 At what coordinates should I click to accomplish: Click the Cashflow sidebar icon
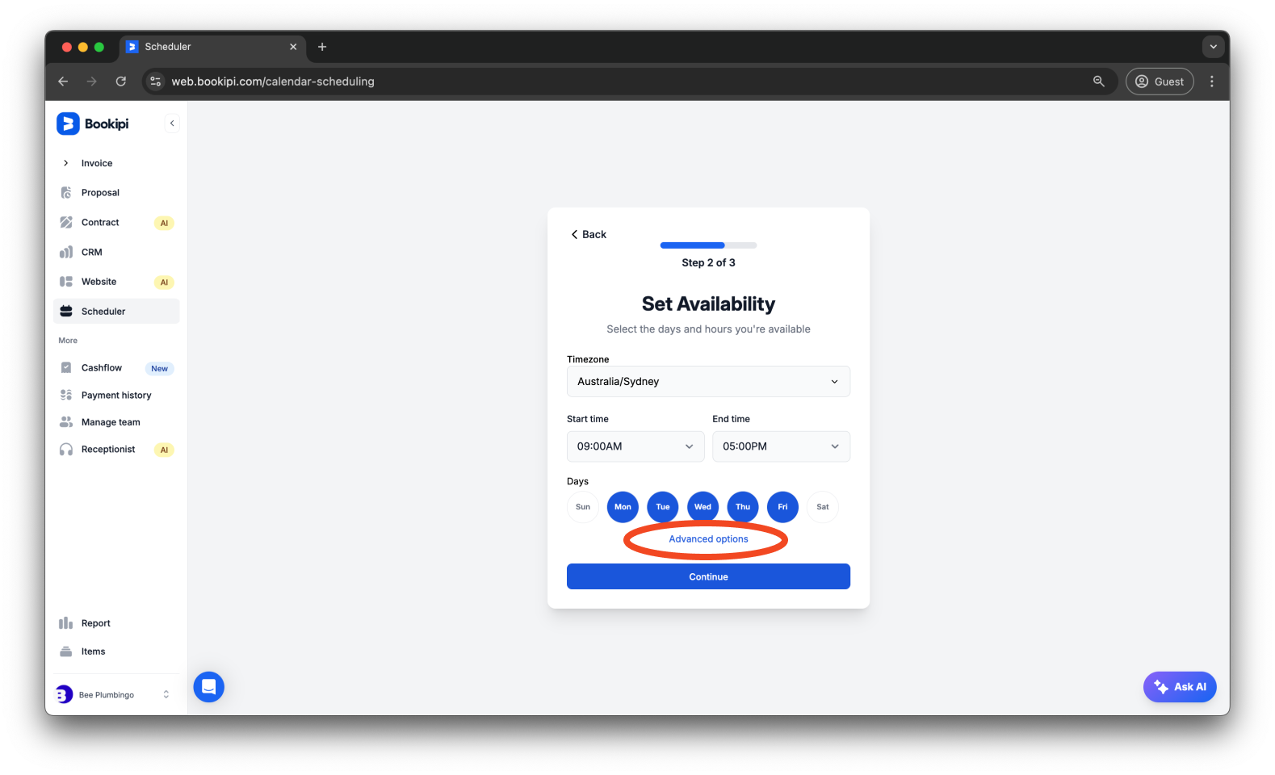click(x=66, y=367)
